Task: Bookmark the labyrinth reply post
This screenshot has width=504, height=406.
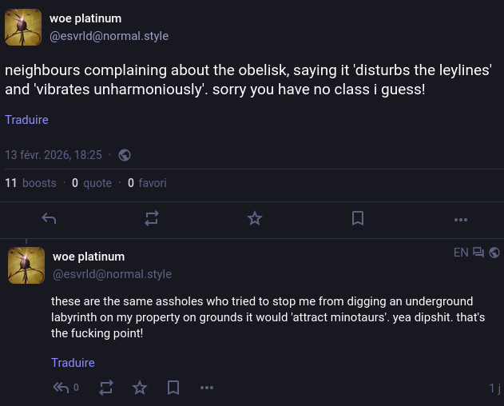Action: 173,388
